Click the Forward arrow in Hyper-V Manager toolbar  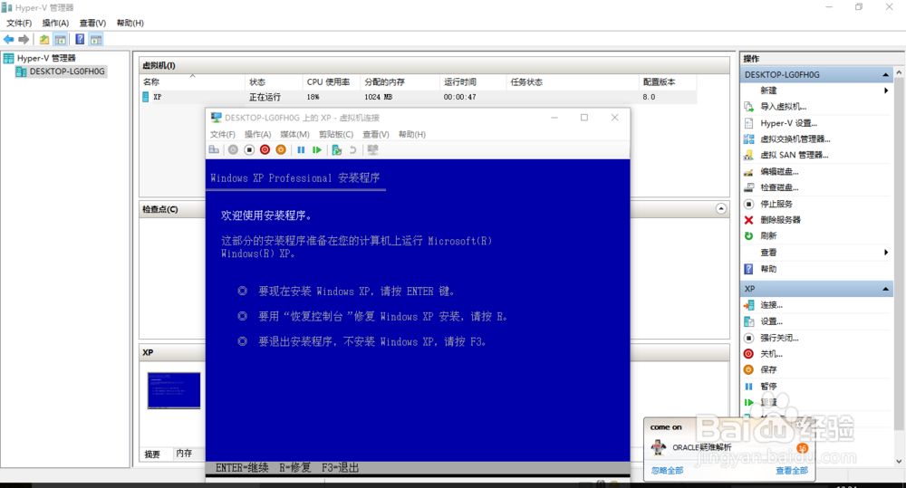coord(24,39)
